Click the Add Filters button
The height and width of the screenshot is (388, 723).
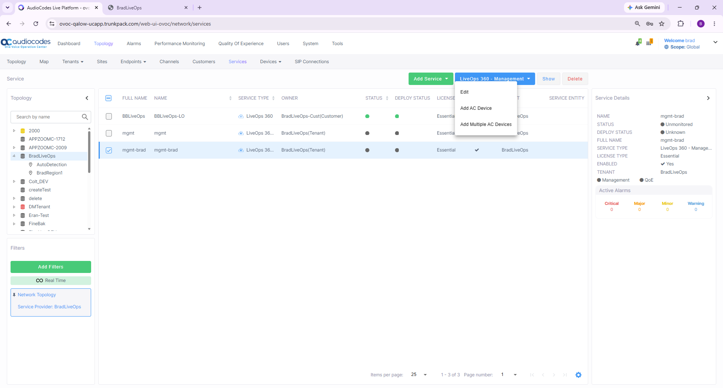point(51,267)
